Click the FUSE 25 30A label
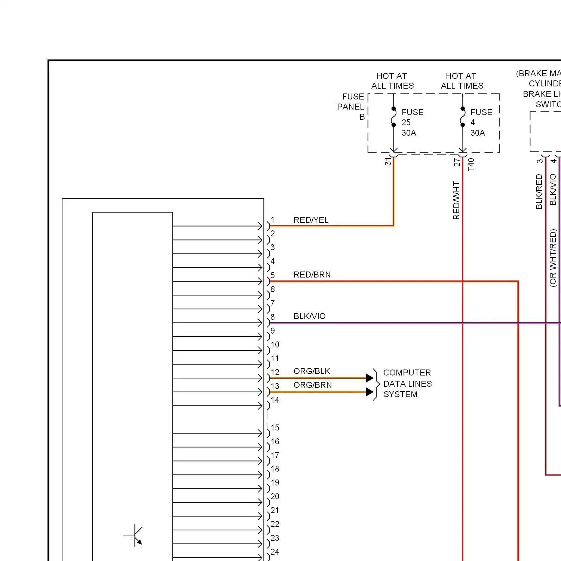 [413, 122]
